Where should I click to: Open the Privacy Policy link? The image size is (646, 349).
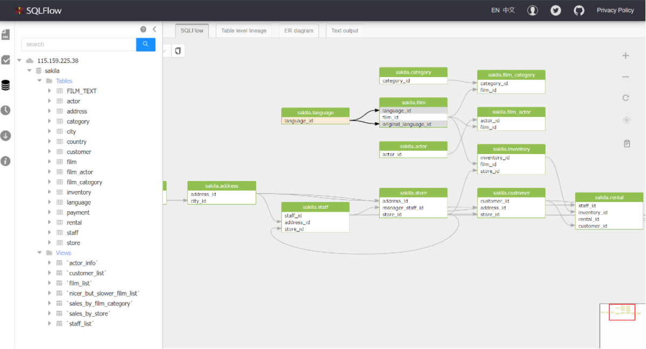click(615, 10)
